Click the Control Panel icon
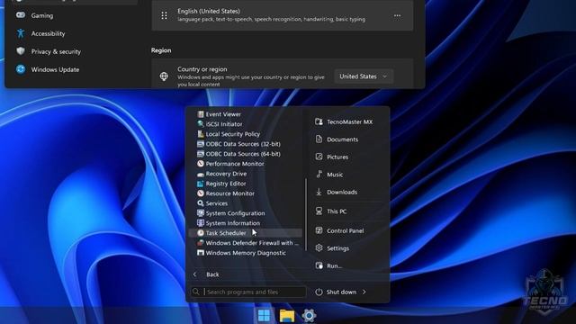576x324 pixels. (x=319, y=230)
